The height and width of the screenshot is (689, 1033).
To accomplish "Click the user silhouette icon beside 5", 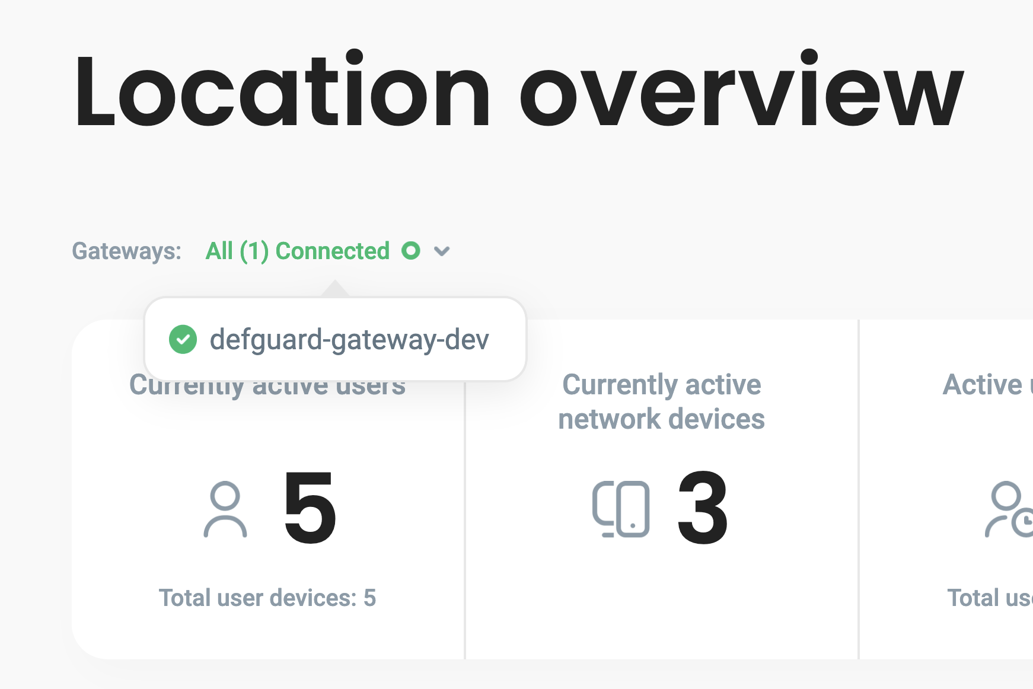I will coord(225,509).
